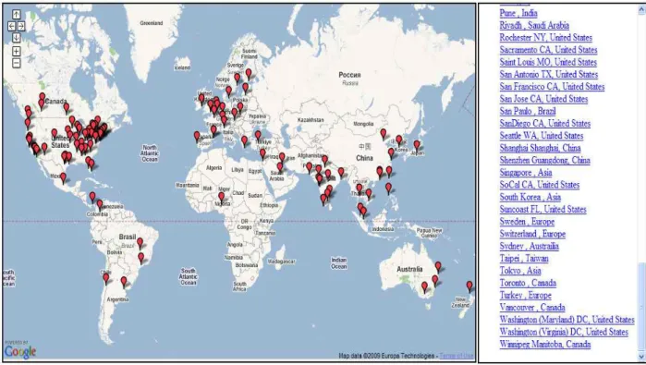
Task: Open San Francisco CA, United States link
Action: [x=552, y=87]
